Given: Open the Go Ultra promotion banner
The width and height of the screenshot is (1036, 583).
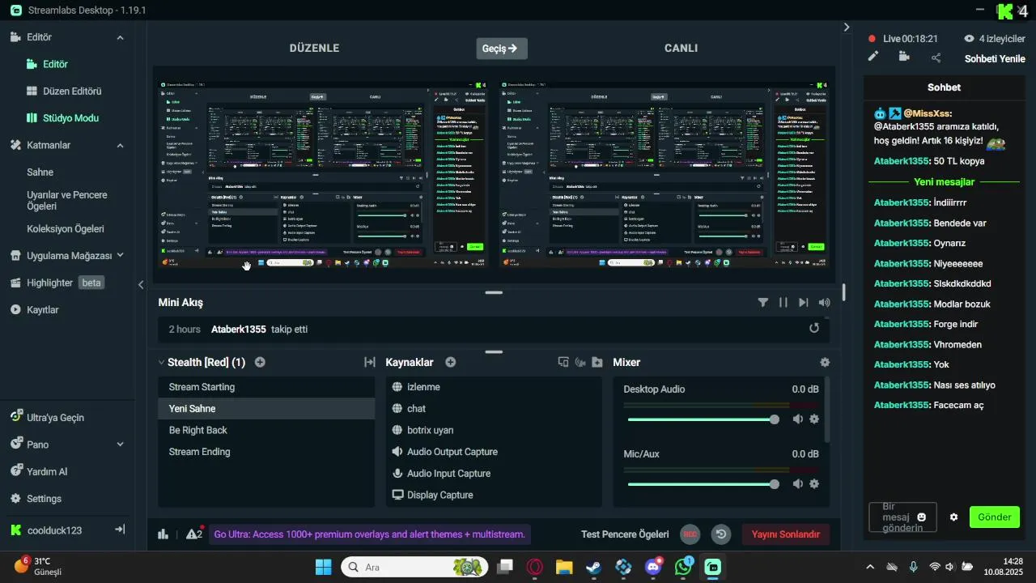Looking at the screenshot, I should click(x=370, y=534).
